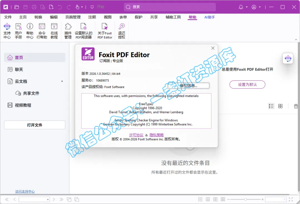Viewport: 300px width, 204px height.
Task: Select Home (首页) in the sidebar
Action: (35, 57)
